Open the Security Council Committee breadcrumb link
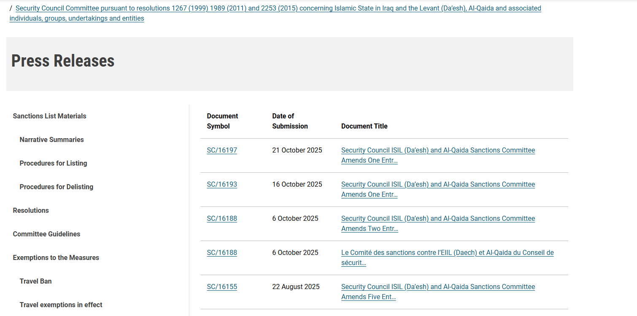 tap(278, 8)
